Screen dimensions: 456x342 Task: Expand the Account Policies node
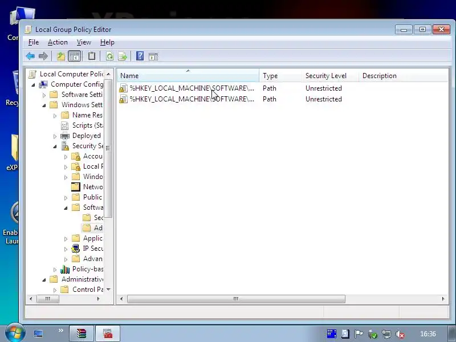[x=66, y=156]
